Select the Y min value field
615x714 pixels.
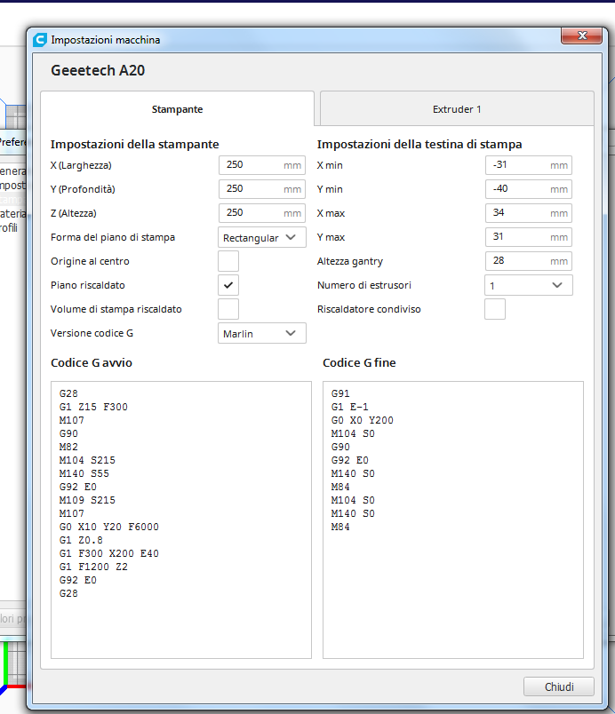(x=518, y=189)
